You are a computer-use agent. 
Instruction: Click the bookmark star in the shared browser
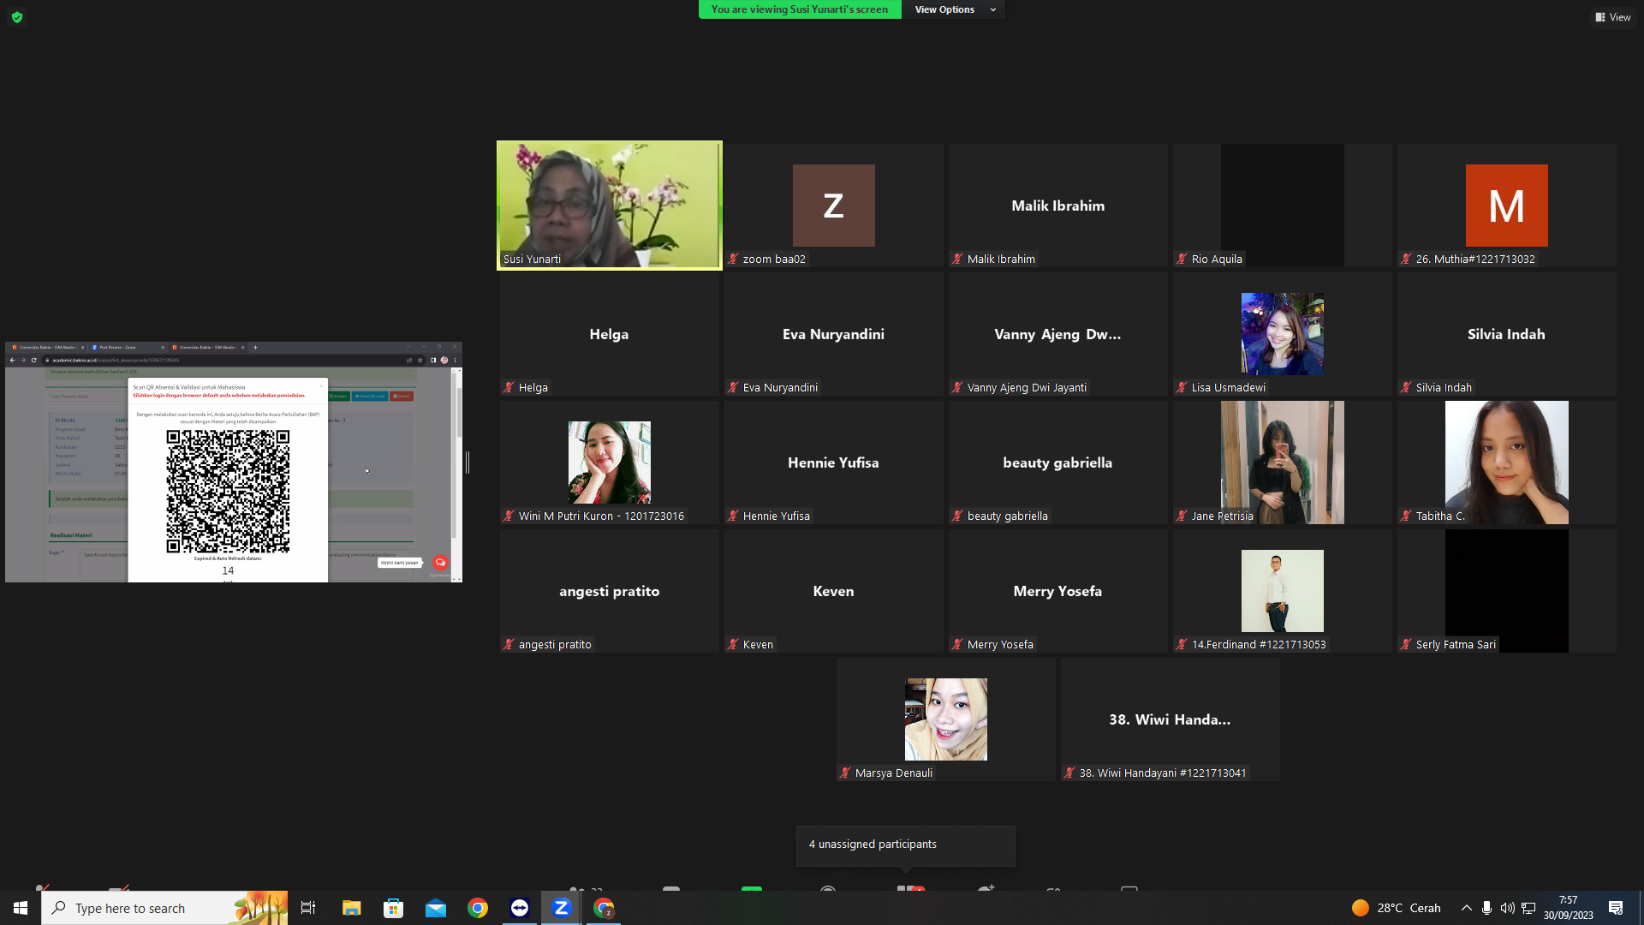pos(420,361)
